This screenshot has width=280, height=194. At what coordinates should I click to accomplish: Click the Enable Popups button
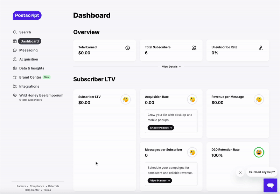[x=161, y=128]
